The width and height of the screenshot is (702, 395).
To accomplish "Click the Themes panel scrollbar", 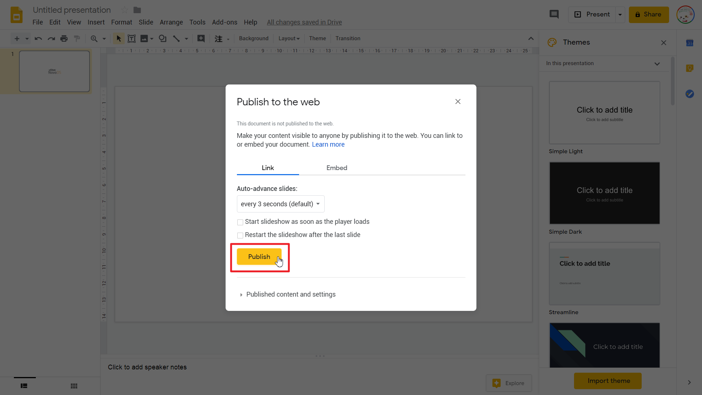I will point(673,81).
